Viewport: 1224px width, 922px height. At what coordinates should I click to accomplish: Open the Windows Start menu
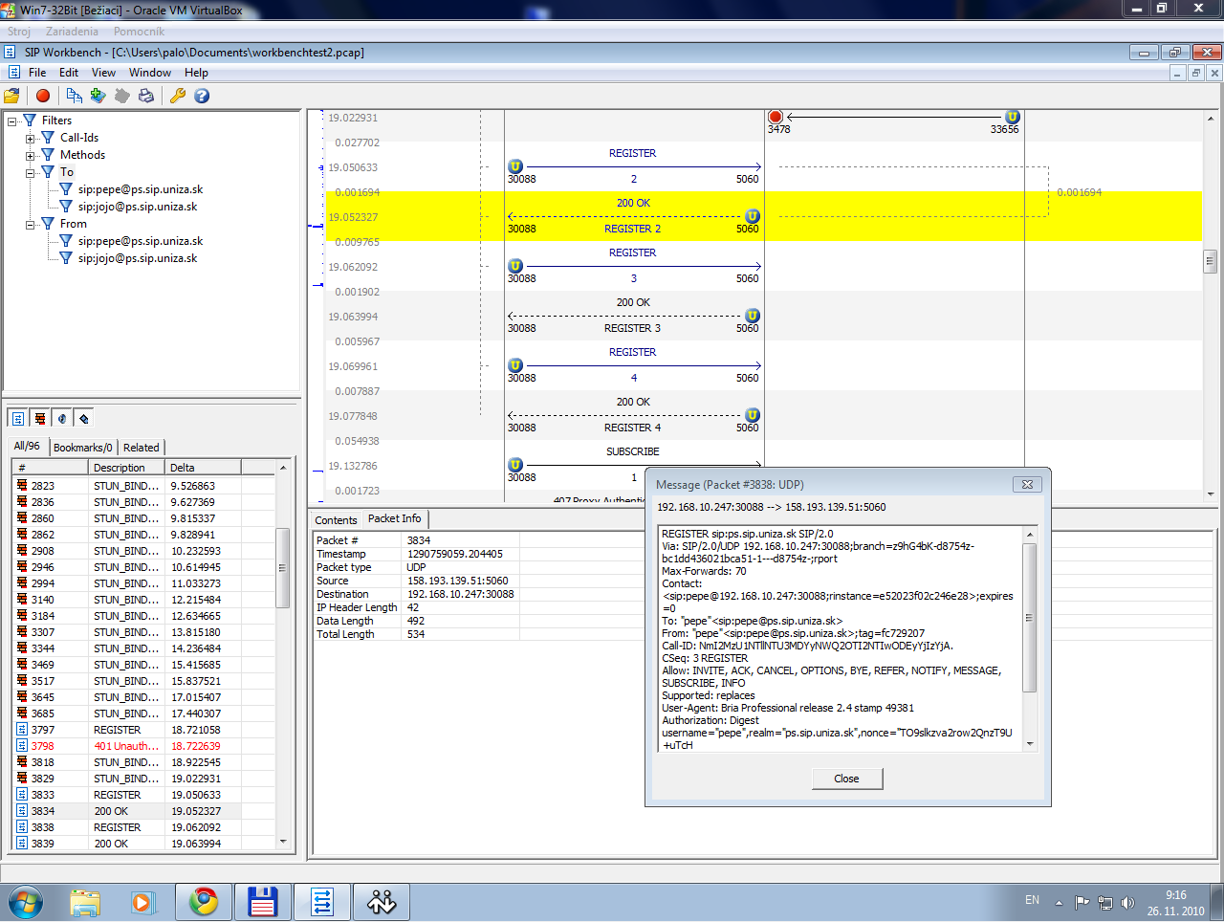26,902
